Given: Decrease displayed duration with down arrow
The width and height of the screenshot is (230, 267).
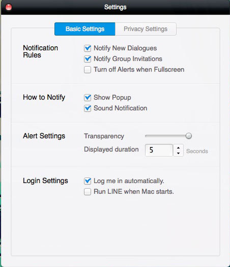Looking at the screenshot, I should [179, 153].
